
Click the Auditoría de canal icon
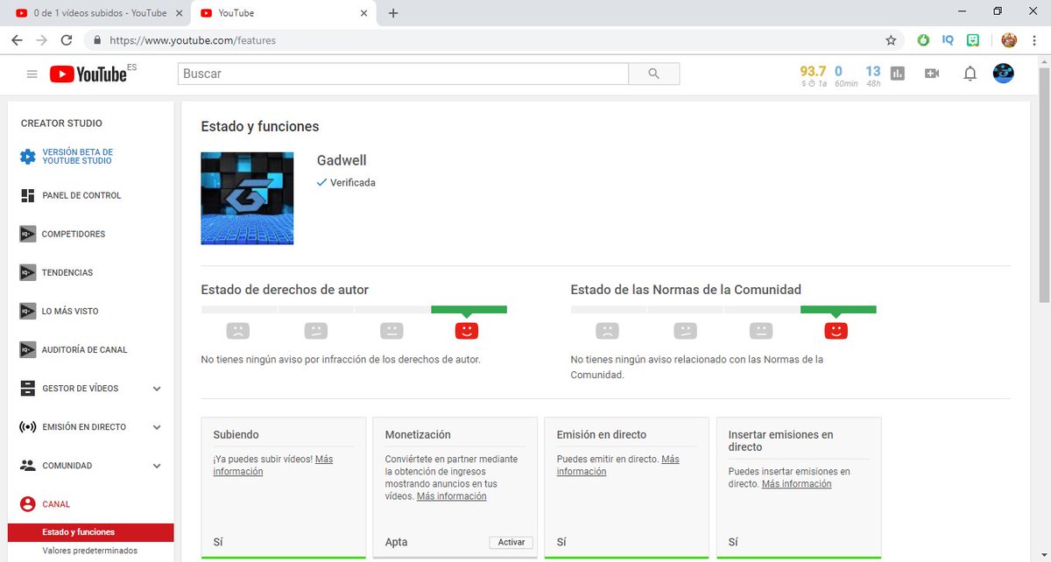[x=27, y=349]
